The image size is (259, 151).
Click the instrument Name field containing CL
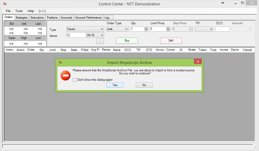(x=76, y=35)
